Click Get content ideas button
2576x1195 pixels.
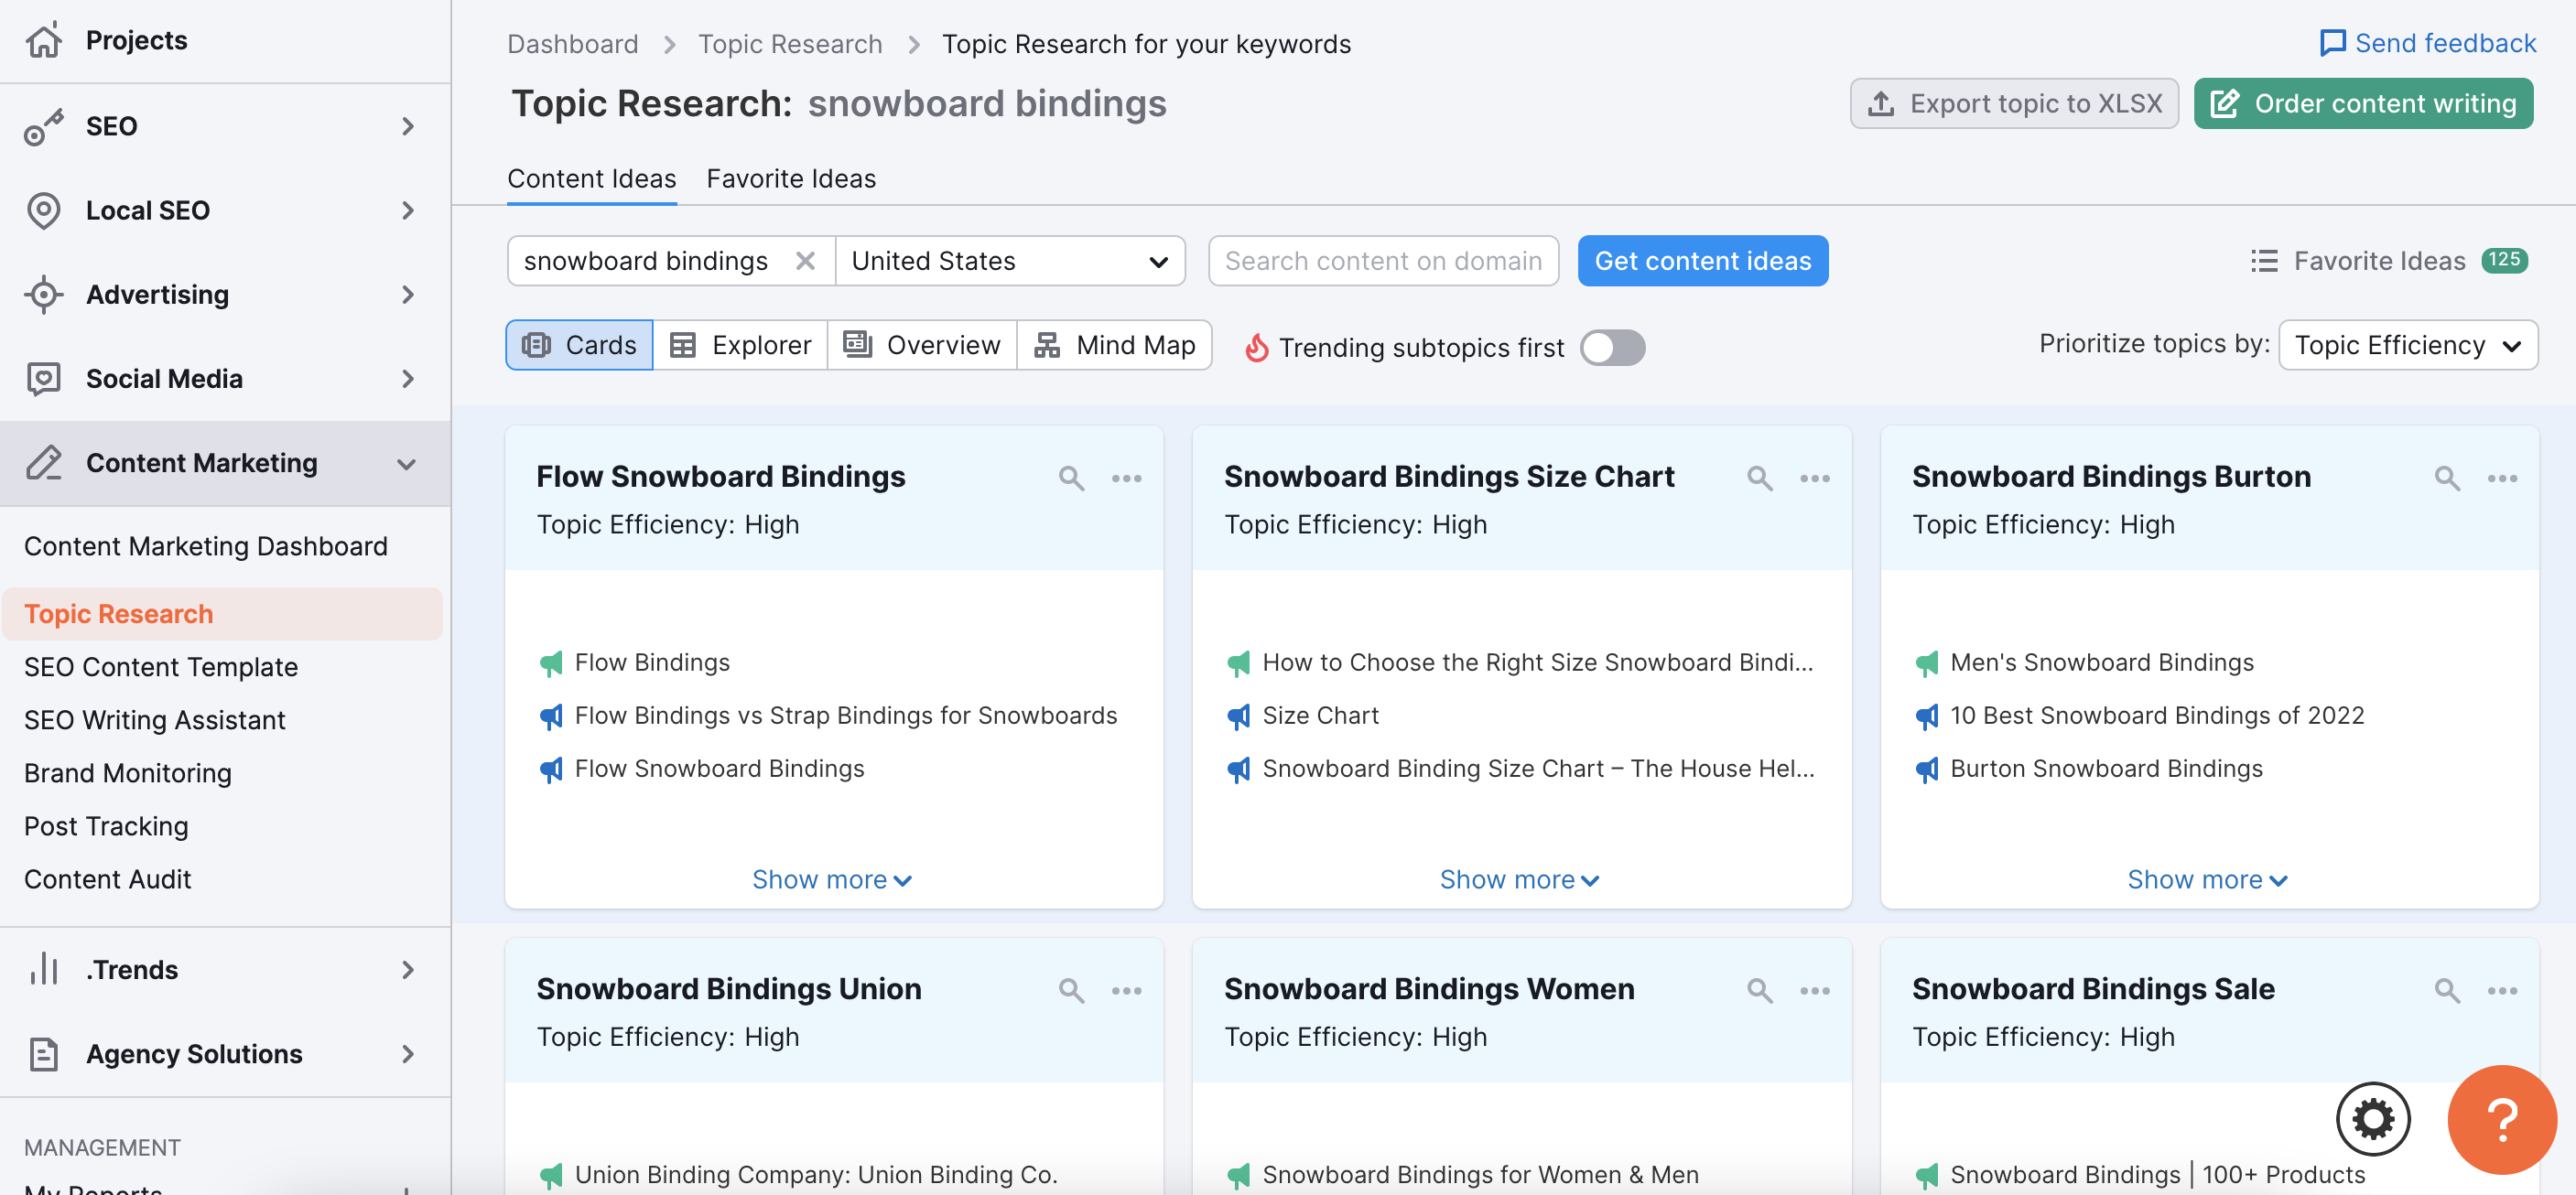click(1702, 261)
